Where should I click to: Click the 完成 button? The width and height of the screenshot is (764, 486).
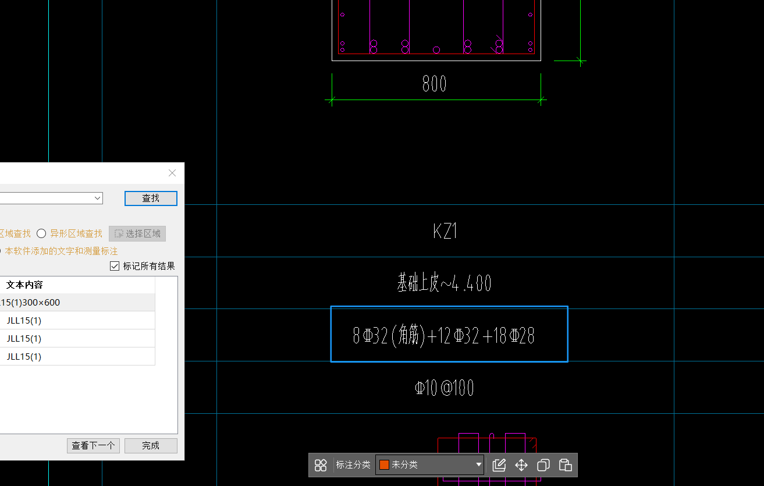click(151, 446)
